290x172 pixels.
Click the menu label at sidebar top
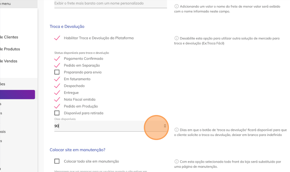tap(5, 4)
